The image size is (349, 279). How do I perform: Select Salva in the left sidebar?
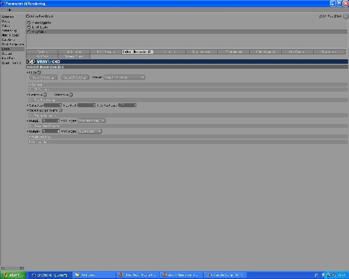5,26
